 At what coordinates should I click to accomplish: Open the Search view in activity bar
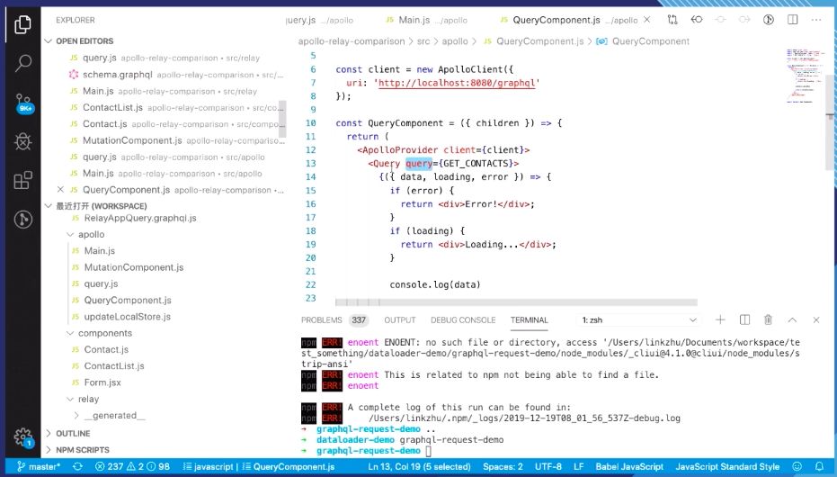pyautogui.click(x=23, y=63)
